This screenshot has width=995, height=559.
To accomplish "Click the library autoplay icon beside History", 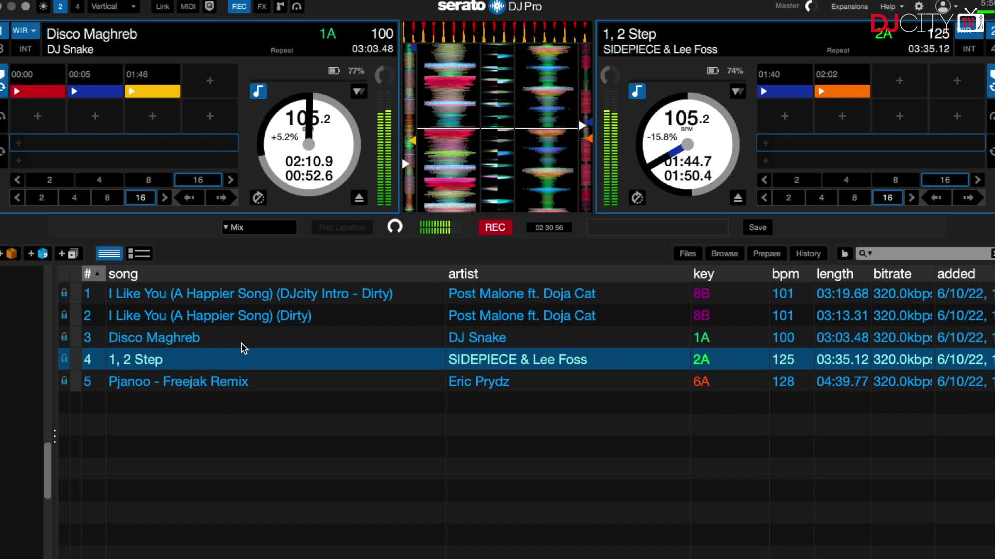I will pos(845,254).
